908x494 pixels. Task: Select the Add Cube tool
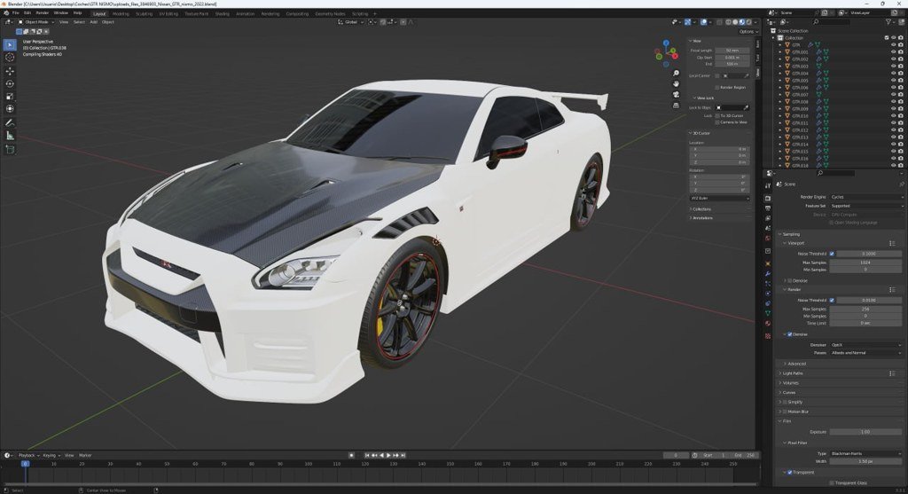(10, 149)
